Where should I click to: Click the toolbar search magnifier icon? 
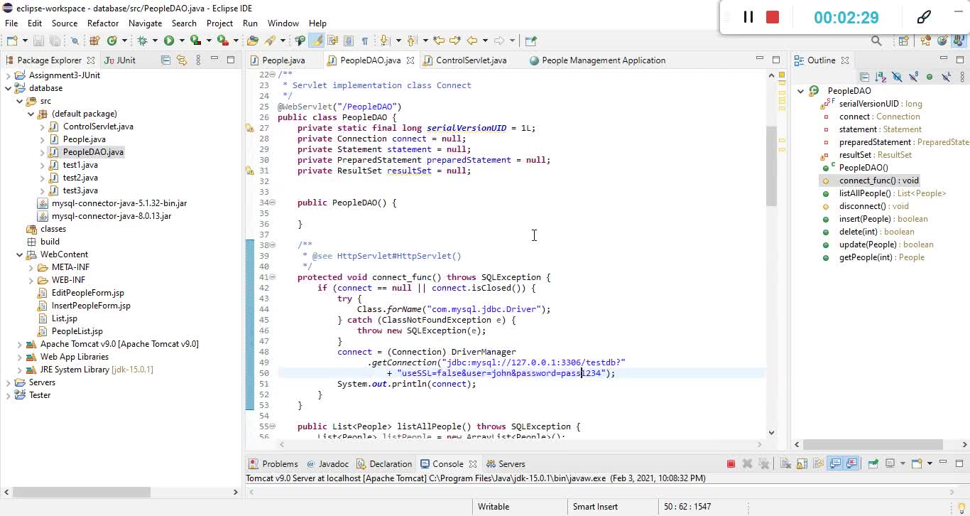click(876, 41)
